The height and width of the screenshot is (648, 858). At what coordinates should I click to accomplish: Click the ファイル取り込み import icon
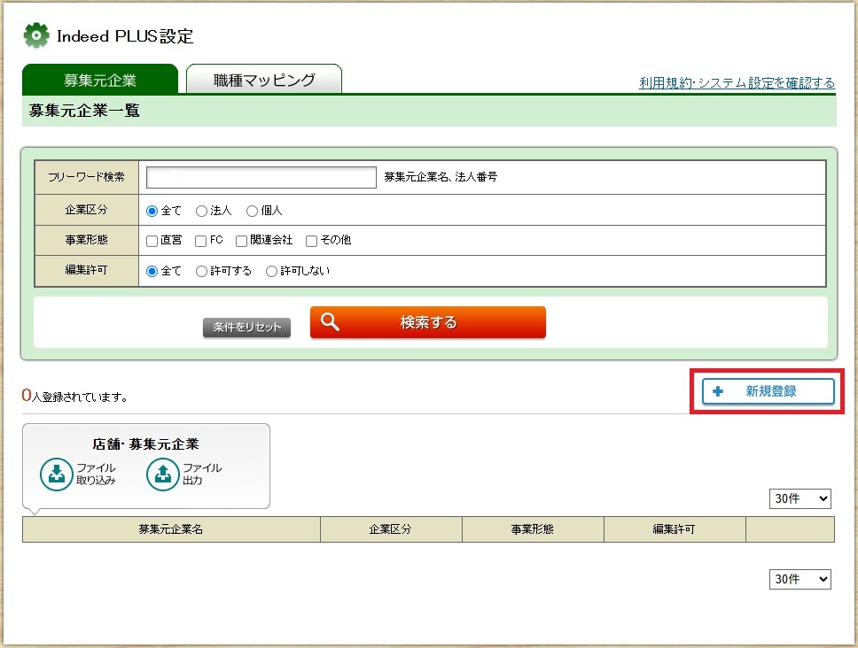click(57, 474)
